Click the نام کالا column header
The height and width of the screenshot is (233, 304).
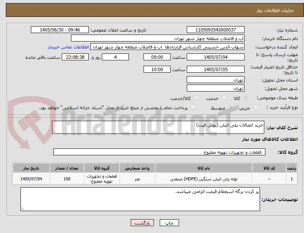click(x=204, y=168)
